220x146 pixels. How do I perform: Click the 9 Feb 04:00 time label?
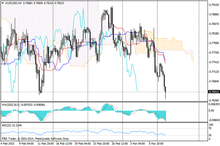pyautogui.click(x=26, y=143)
